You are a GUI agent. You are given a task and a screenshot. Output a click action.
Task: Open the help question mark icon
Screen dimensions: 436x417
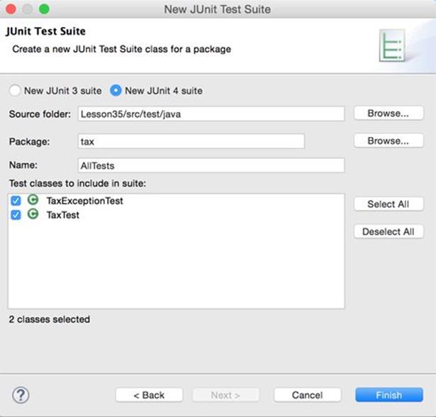click(x=21, y=395)
